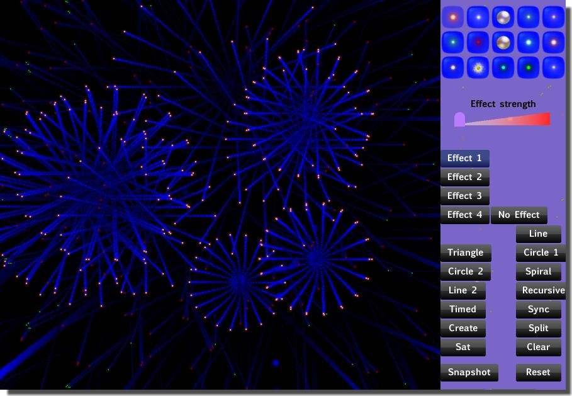Pick the dark red dot particle icon
The height and width of the screenshot is (396, 572).
[x=478, y=42]
